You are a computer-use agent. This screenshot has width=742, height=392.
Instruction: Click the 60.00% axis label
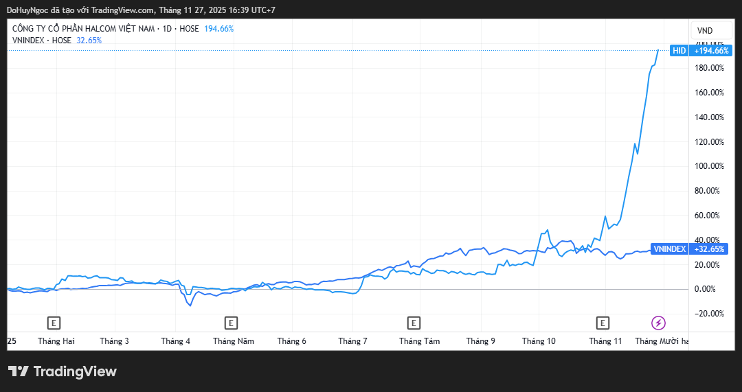(x=707, y=215)
